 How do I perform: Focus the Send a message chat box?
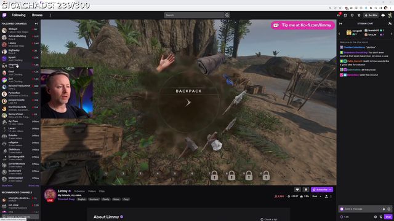(365, 209)
